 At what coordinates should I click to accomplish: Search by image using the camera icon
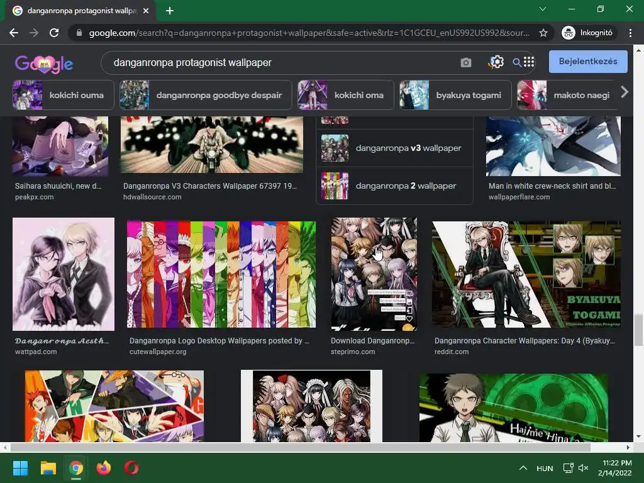pyautogui.click(x=466, y=62)
